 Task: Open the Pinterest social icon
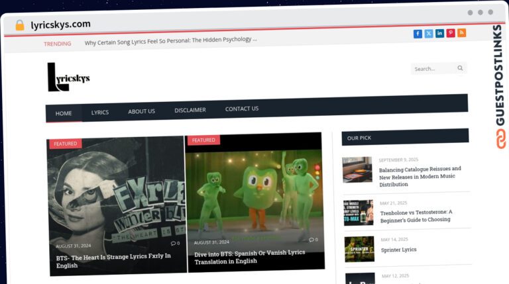(451, 32)
